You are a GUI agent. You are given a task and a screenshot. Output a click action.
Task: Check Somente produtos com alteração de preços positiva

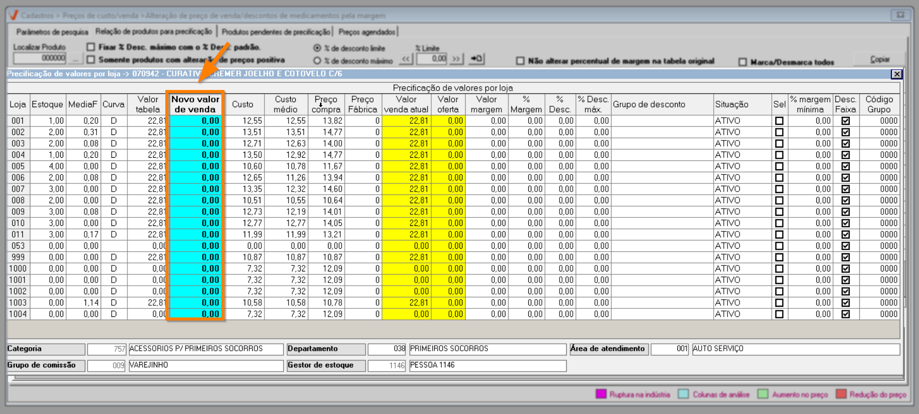pos(91,60)
